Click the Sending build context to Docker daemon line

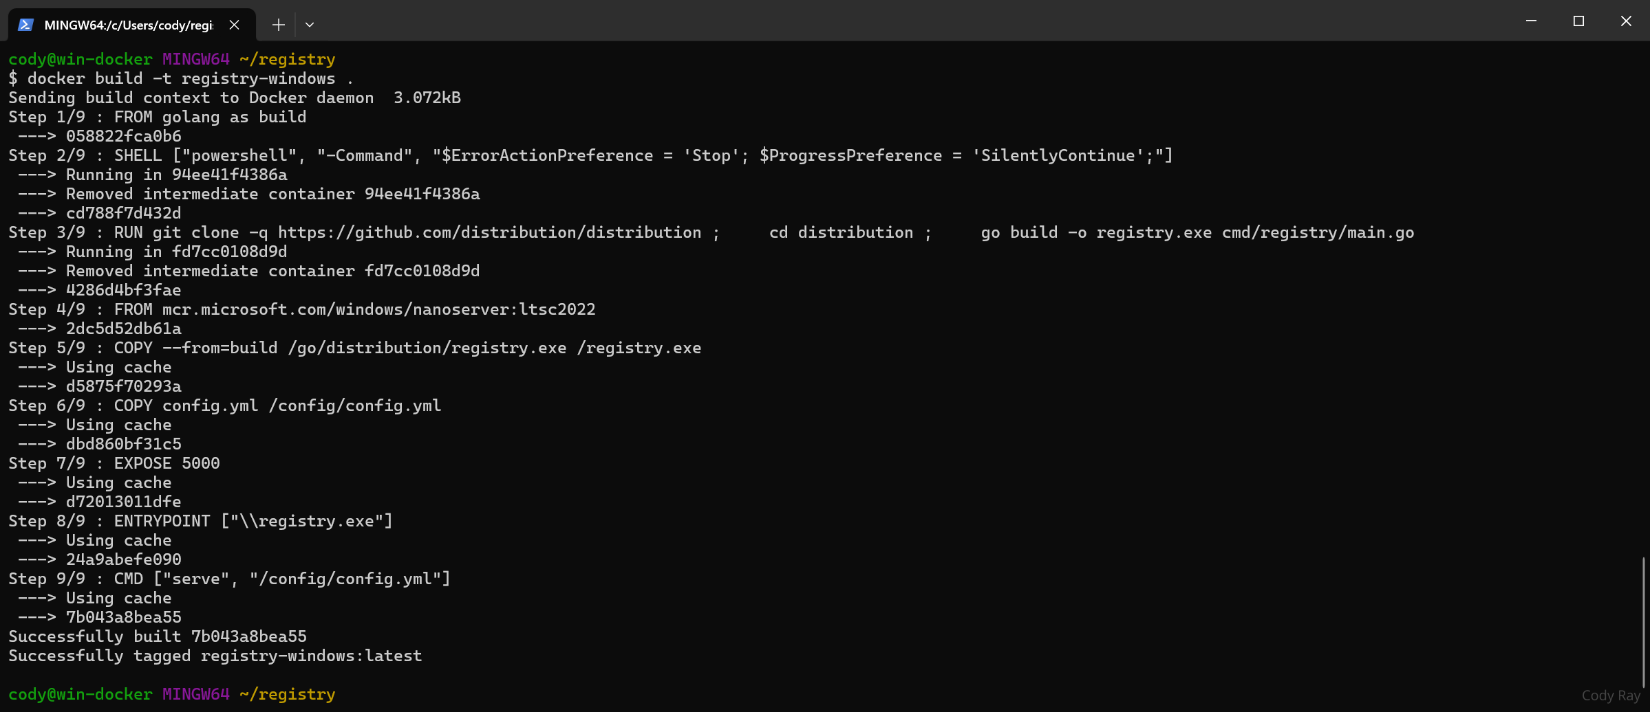(235, 98)
